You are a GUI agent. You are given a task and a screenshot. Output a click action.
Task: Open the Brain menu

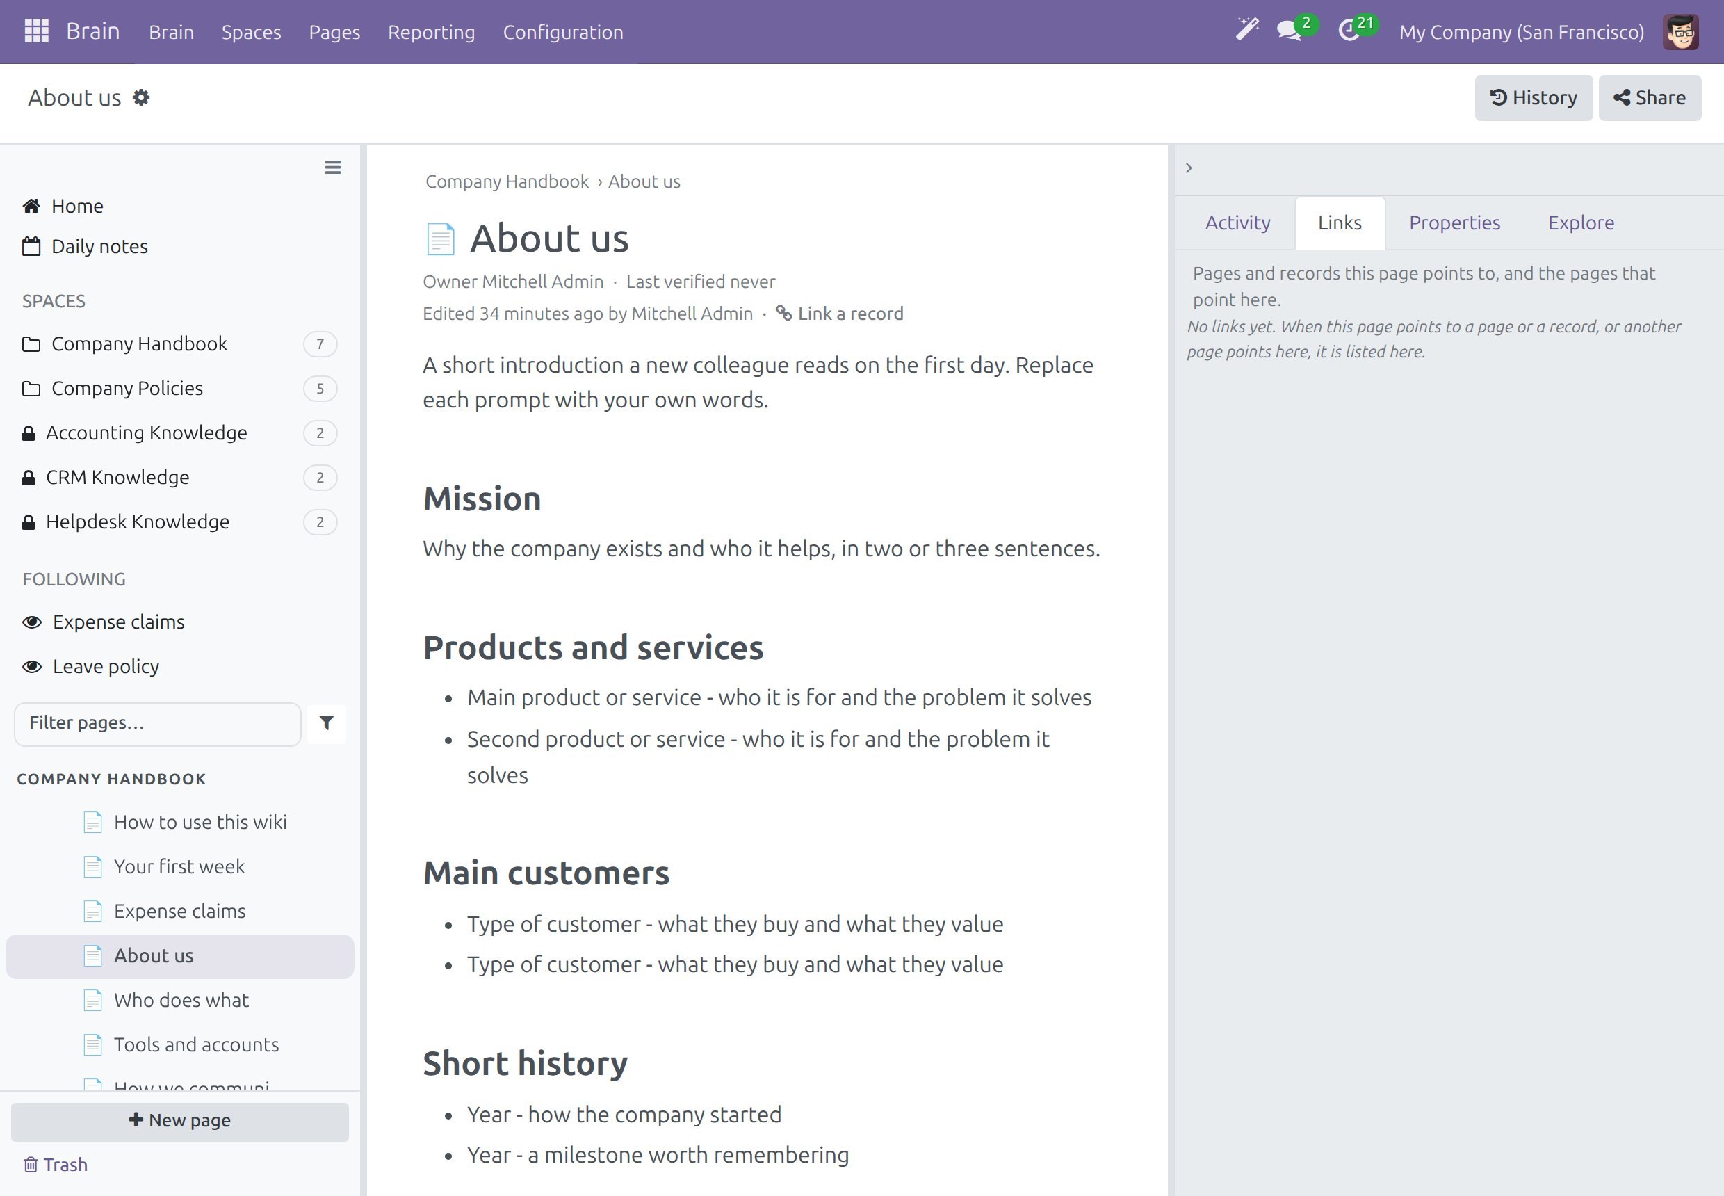(x=172, y=32)
